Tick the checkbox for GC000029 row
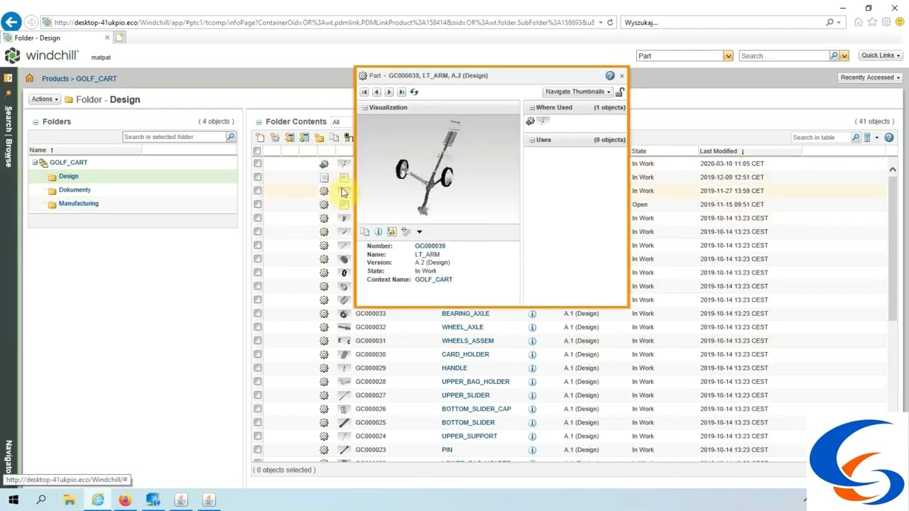Screen dimensions: 909x511 (x=258, y=368)
